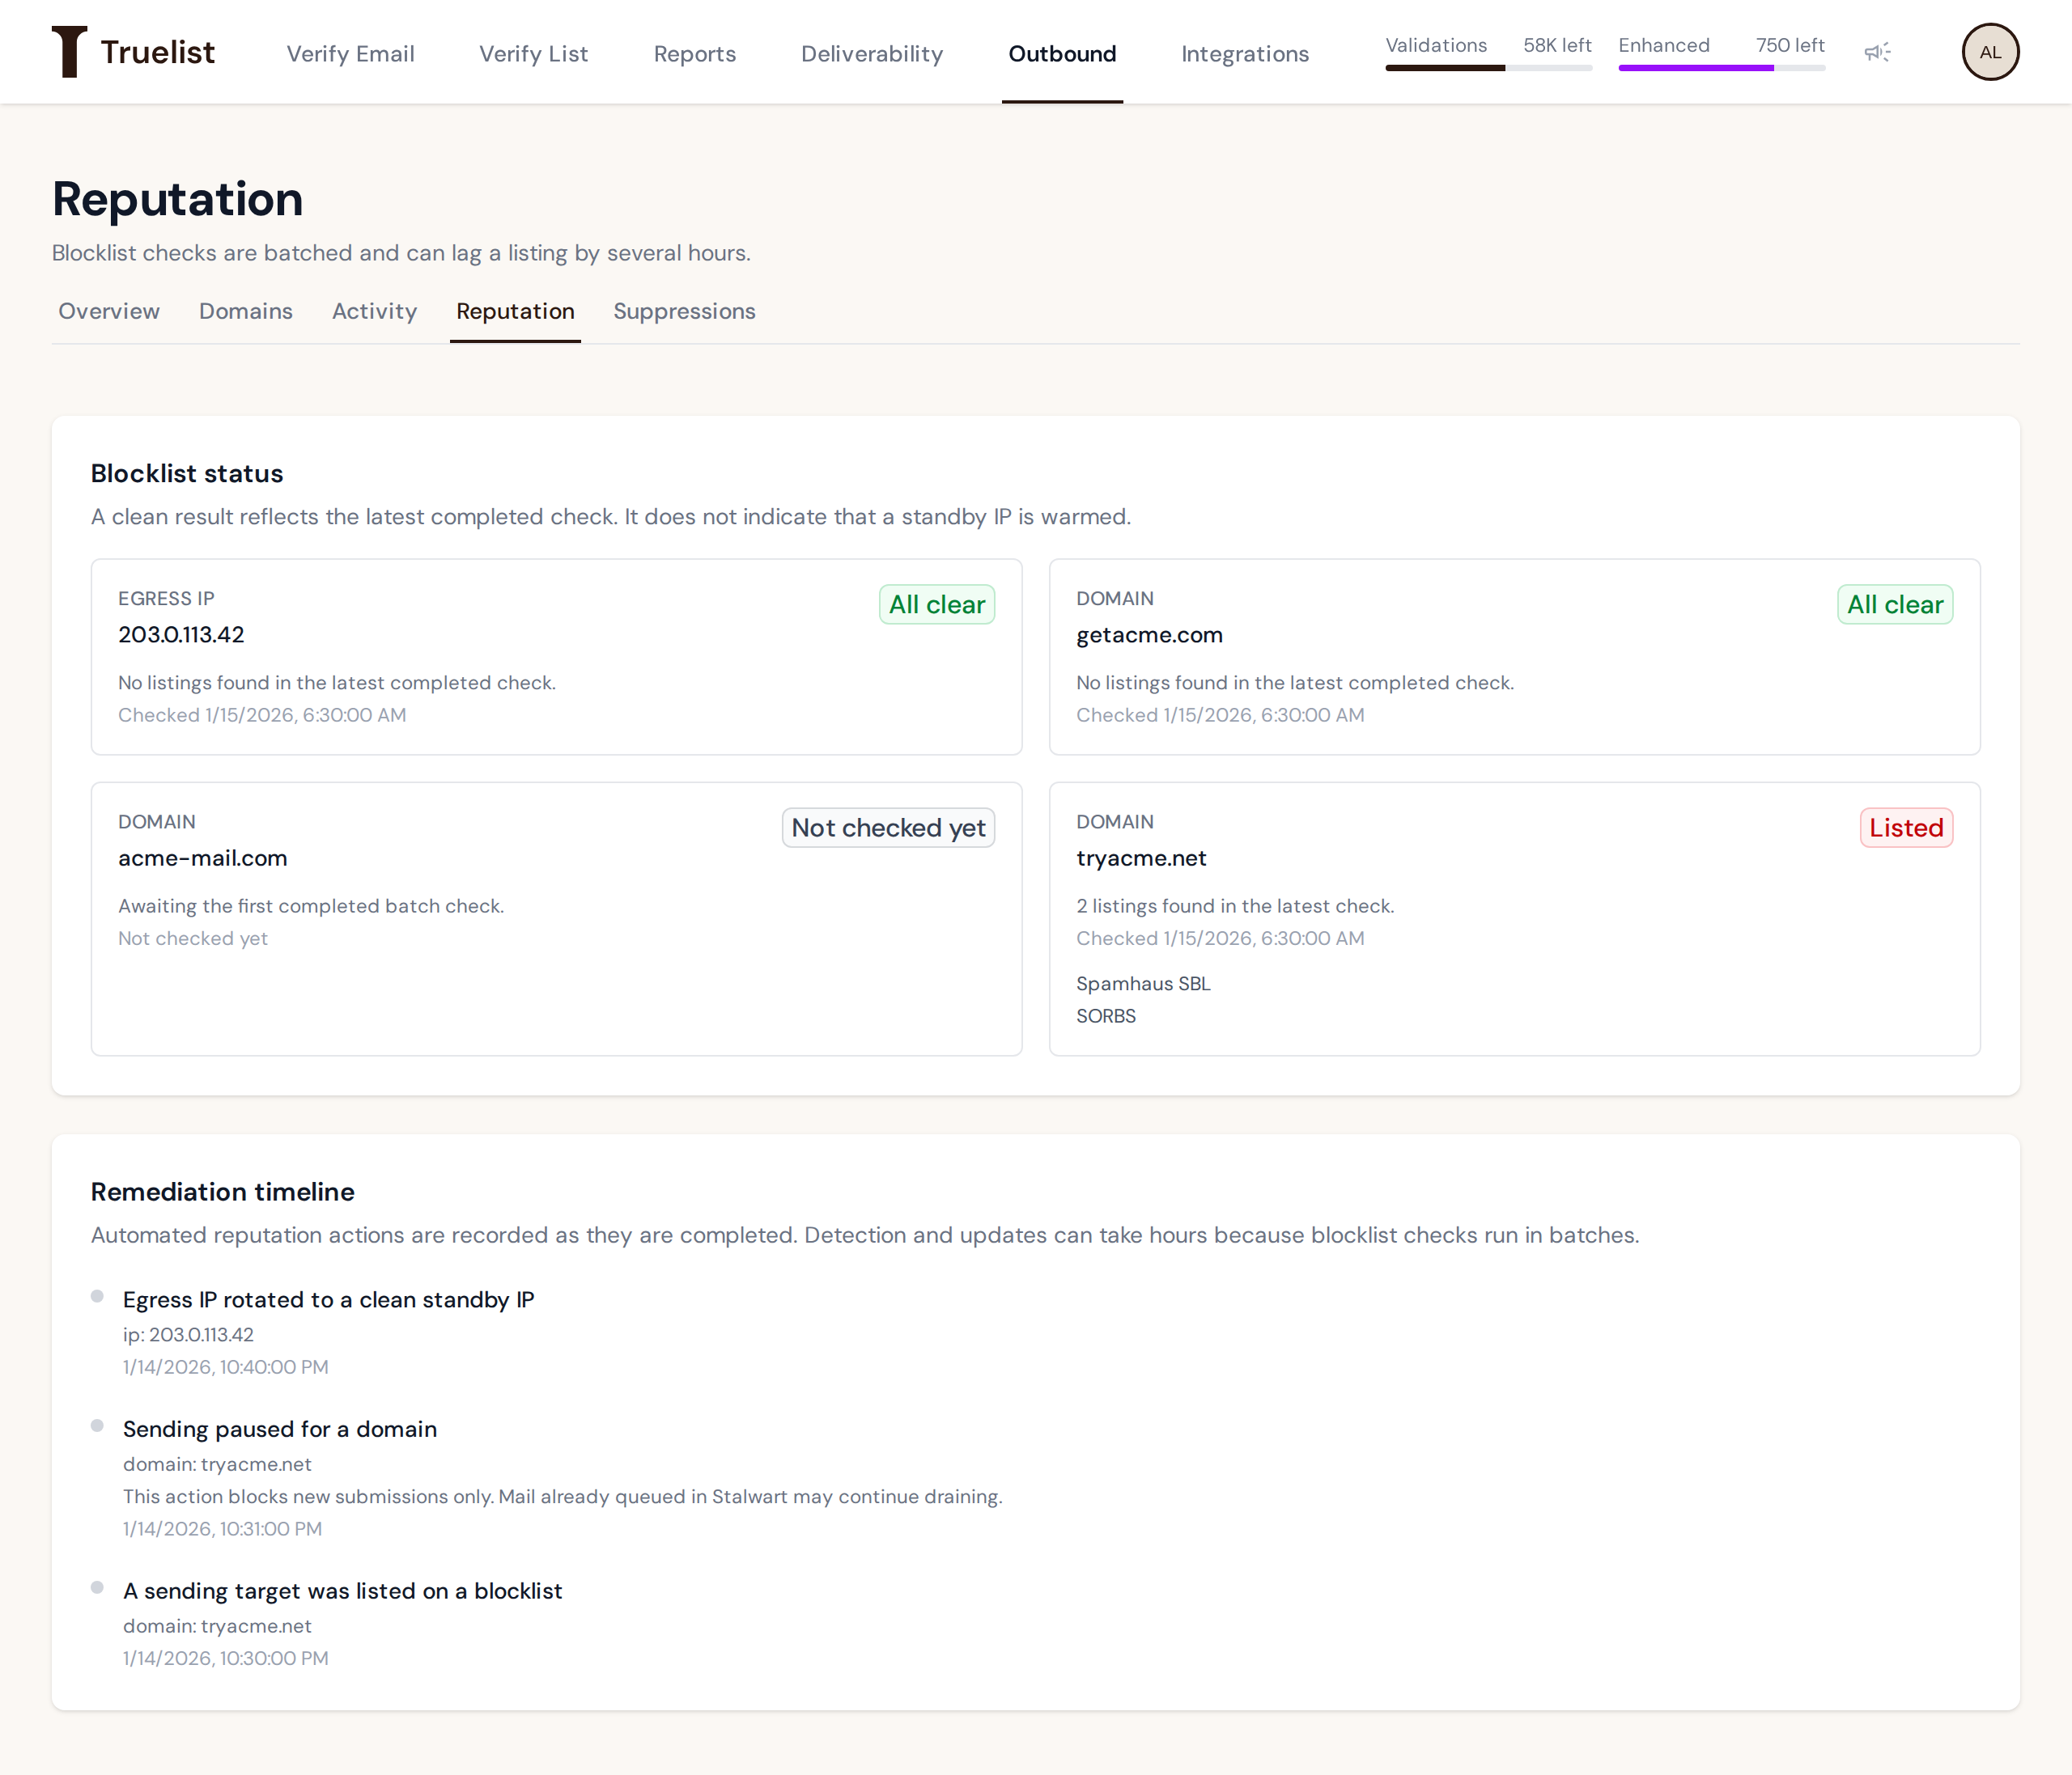Click timeline marker dot for Egress IP rotated
Image resolution: width=2072 pixels, height=1775 pixels.
[x=97, y=1296]
